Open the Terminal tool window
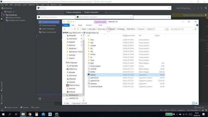The width and height of the screenshot is (208, 117). coord(24,108)
